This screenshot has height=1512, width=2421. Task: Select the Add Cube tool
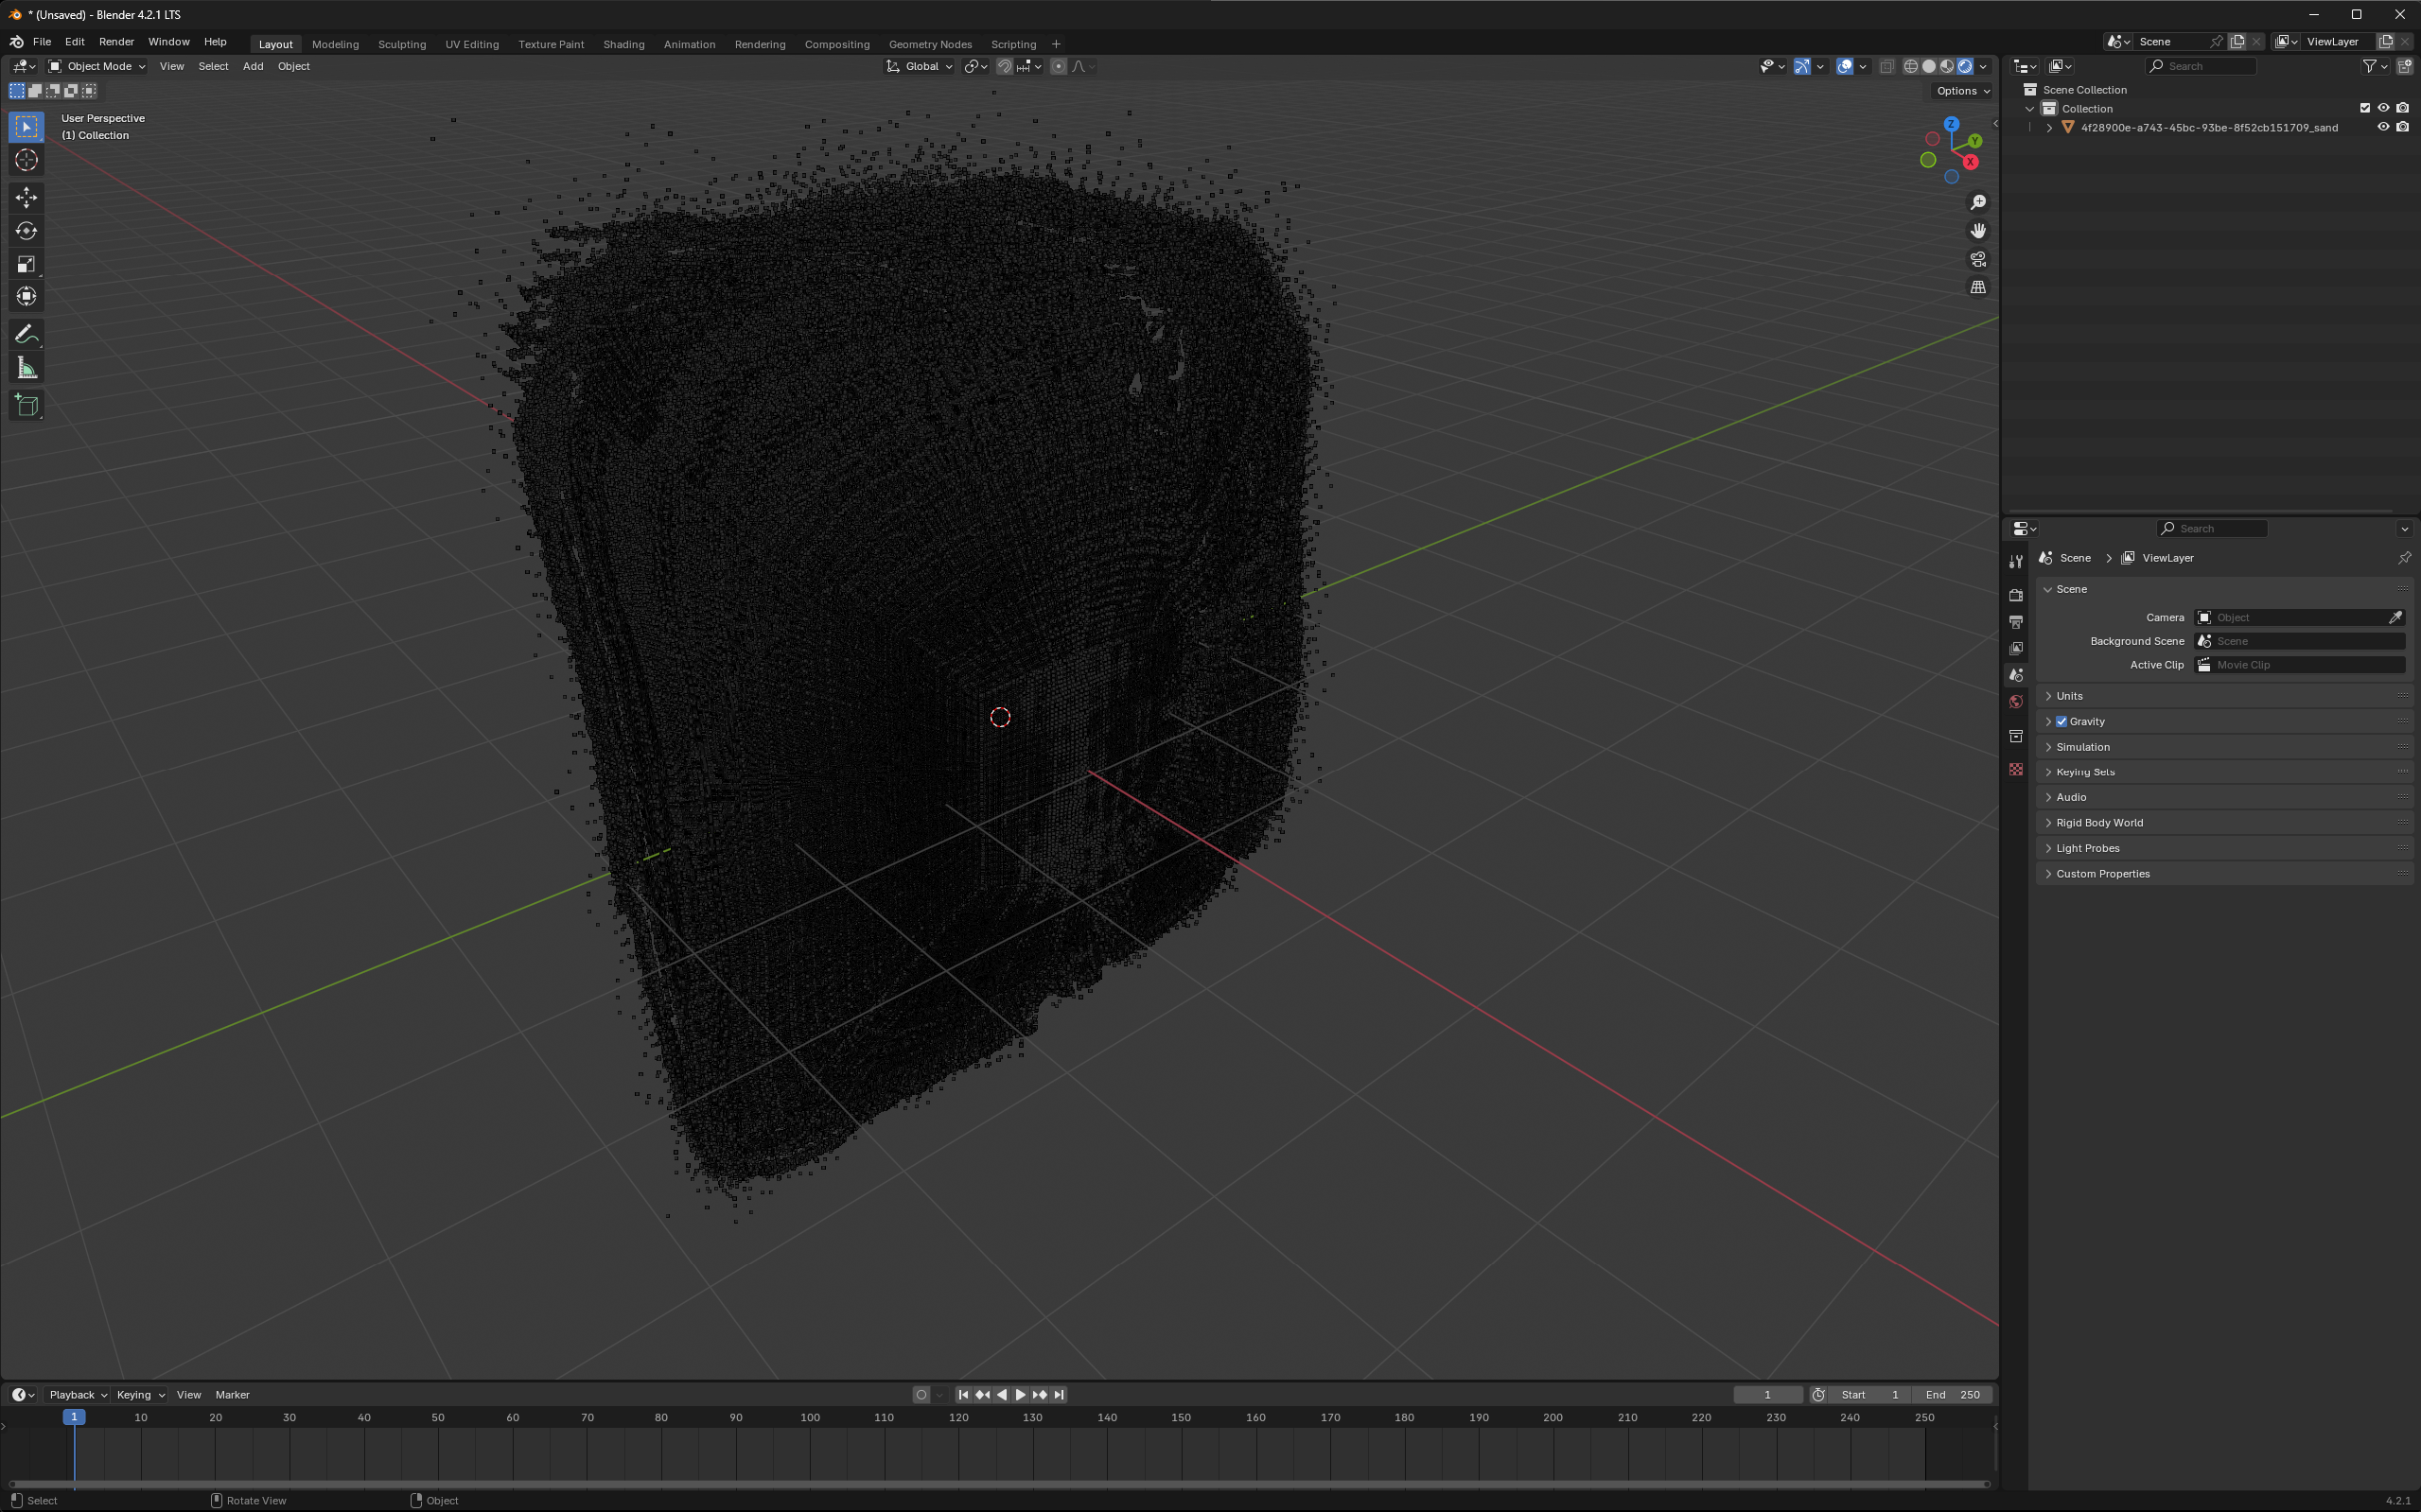[27, 405]
